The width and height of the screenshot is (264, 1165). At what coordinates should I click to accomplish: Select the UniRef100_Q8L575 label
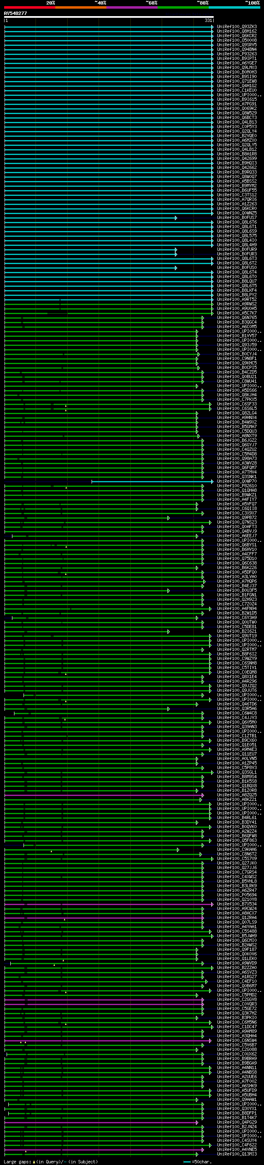click(237, 236)
